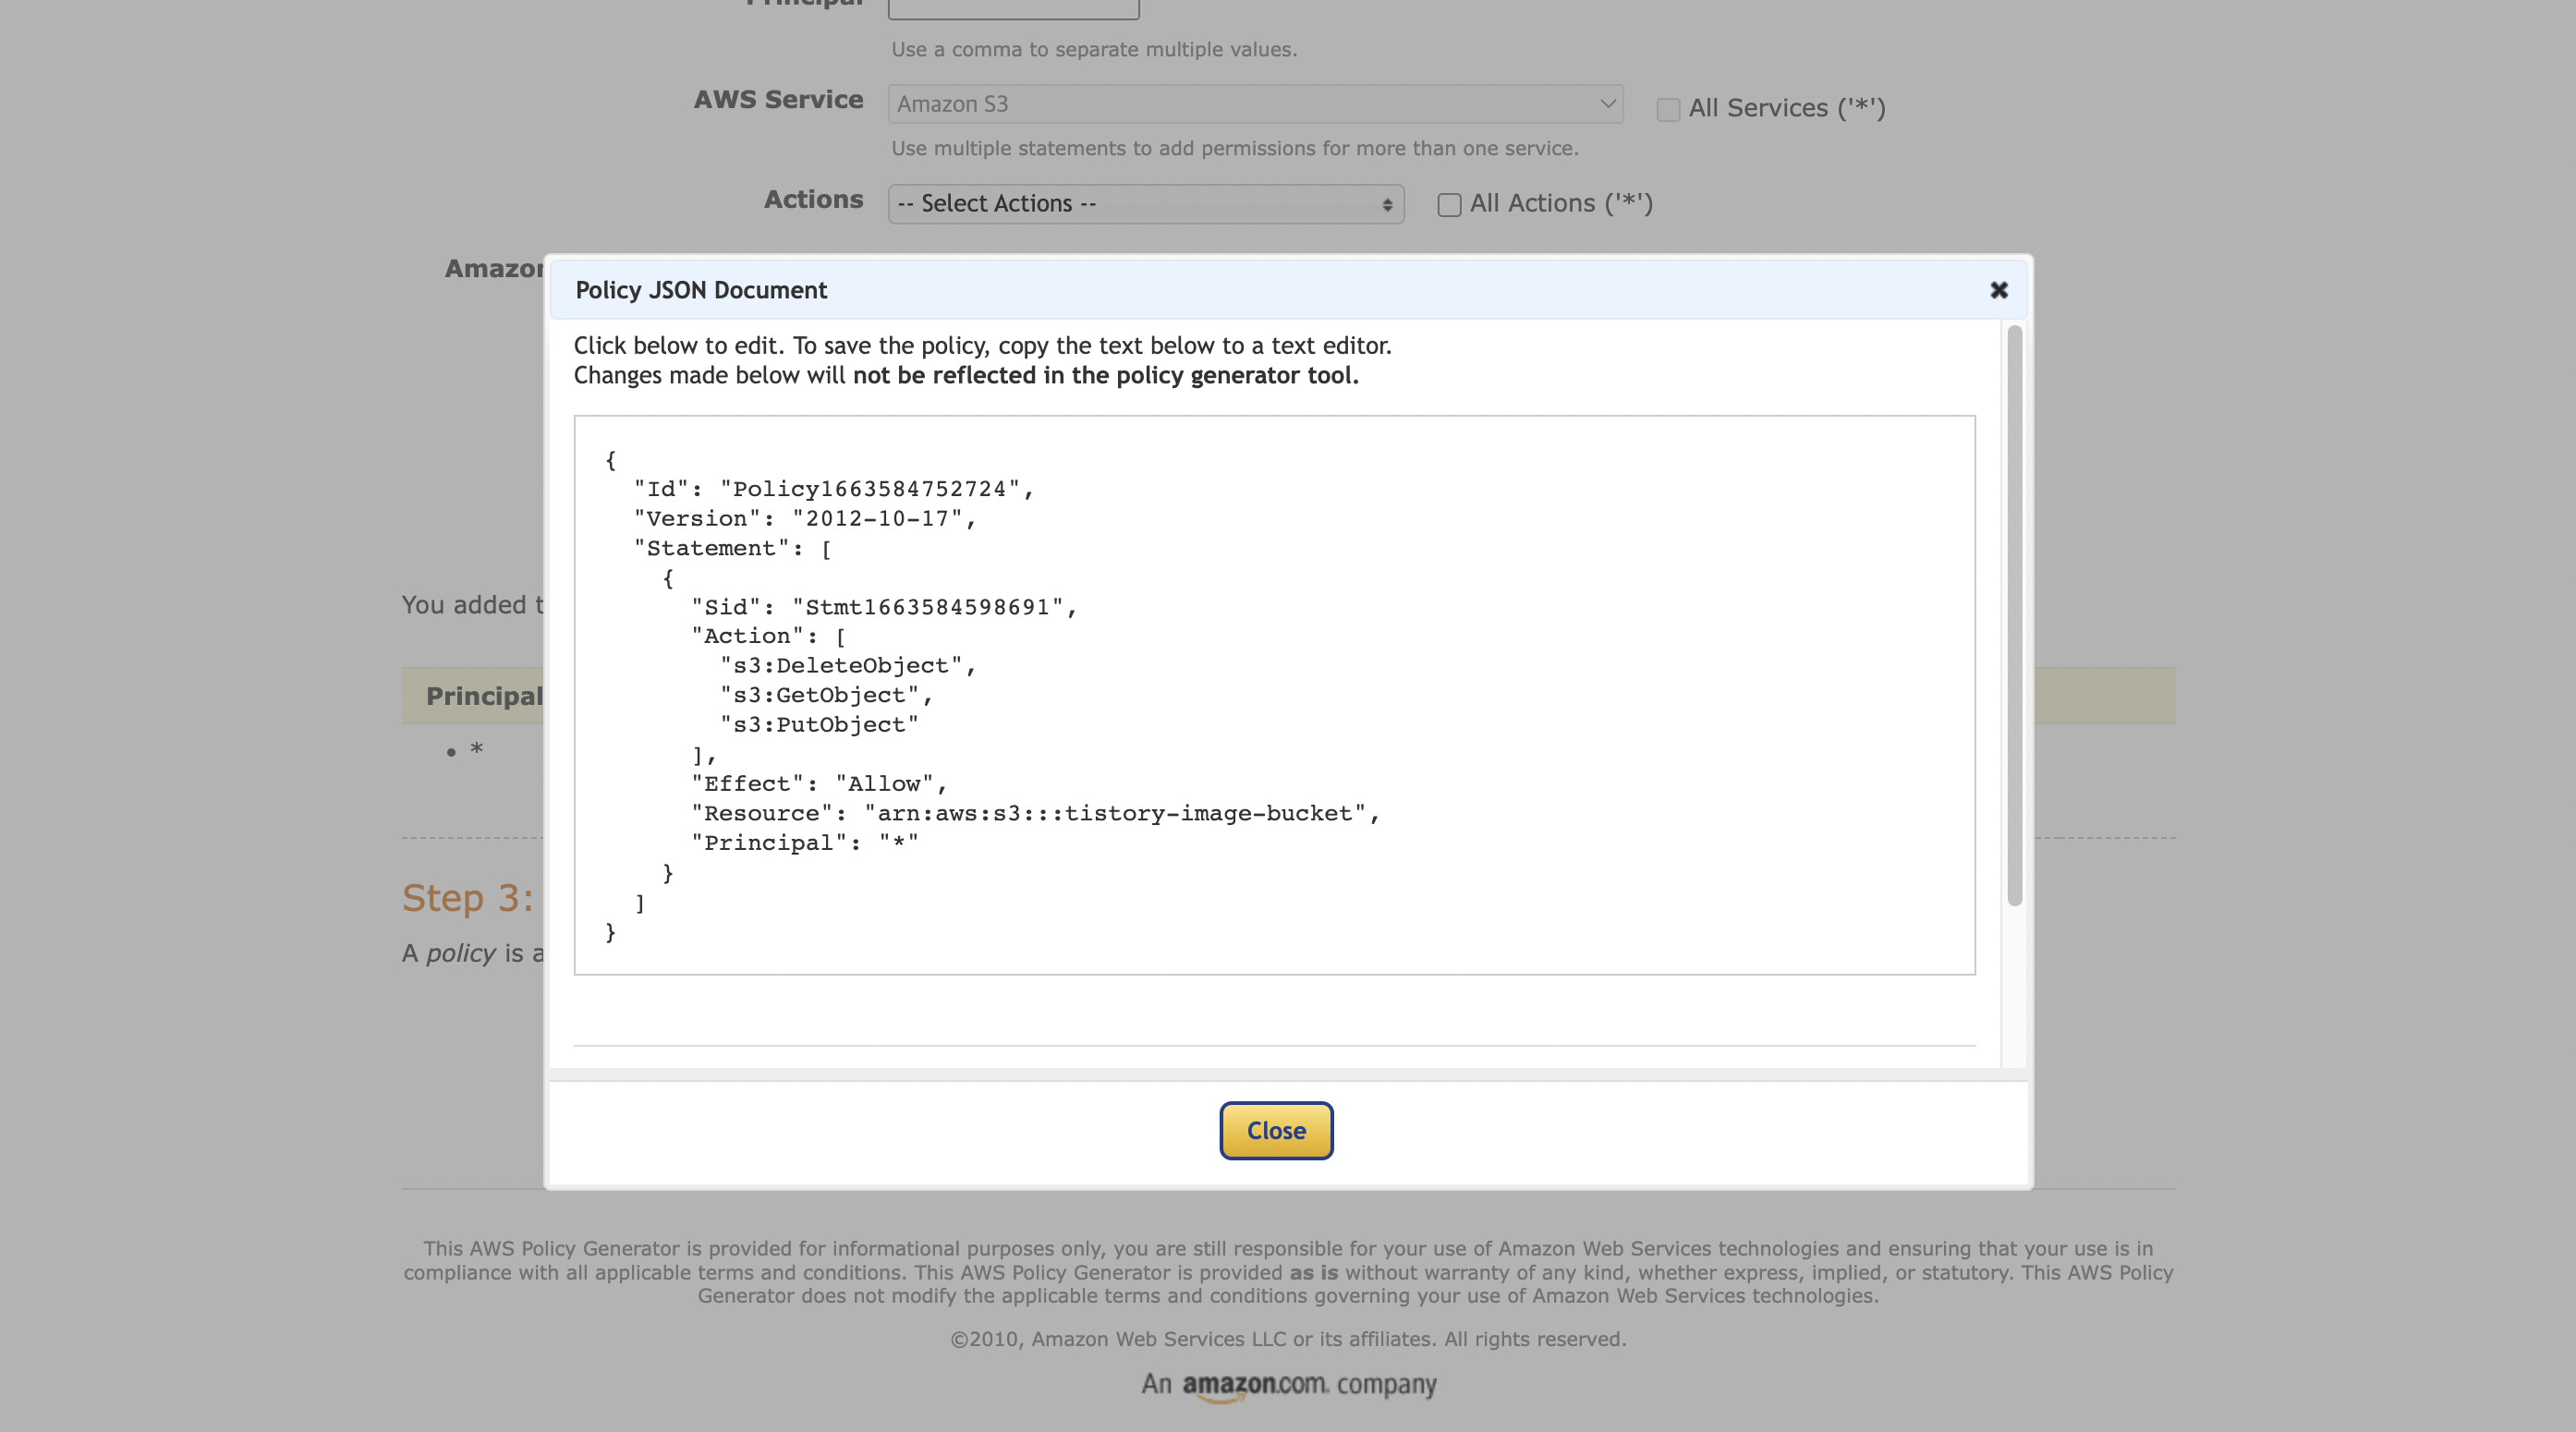Click the Step 3 heading

(x=468, y=898)
